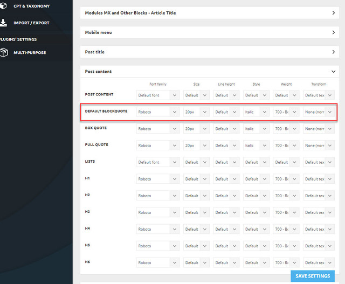This screenshot has width=345, height=284.
Task: Open Post Content style dropdown
Action: pos(256,95)
